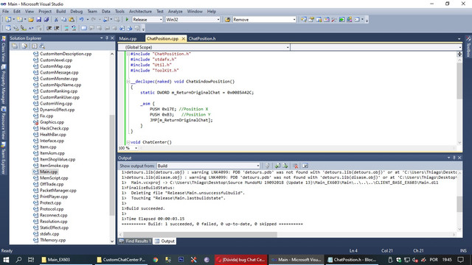Open the Properties window toolbar icon

coord(311,20)
